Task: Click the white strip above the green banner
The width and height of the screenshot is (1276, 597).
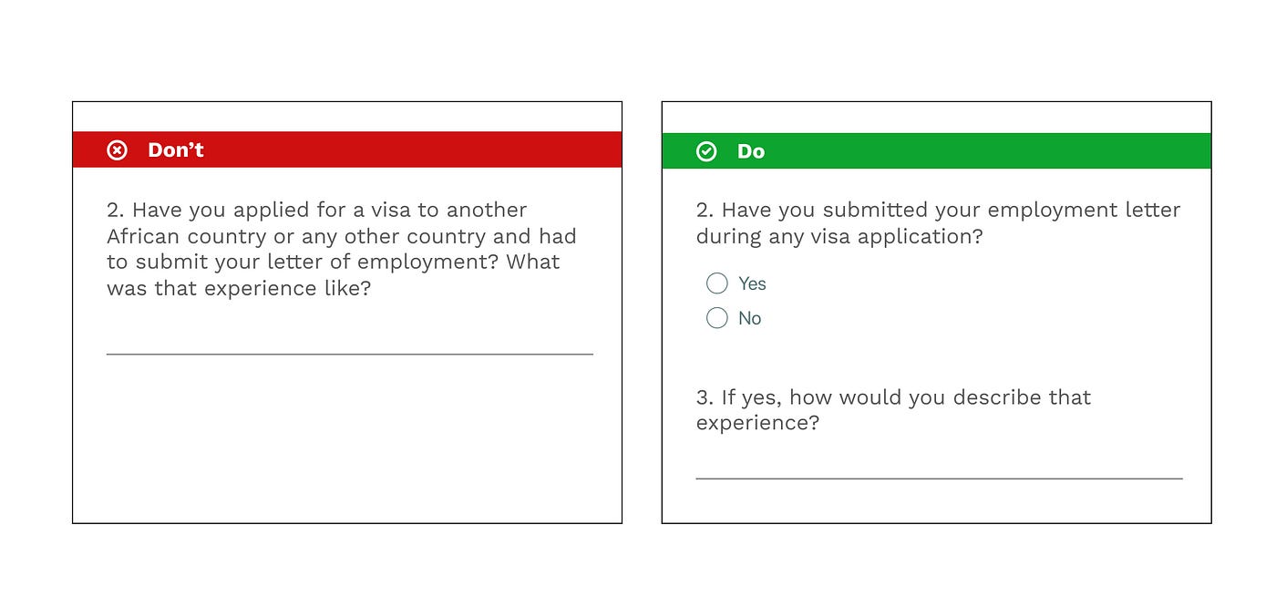Action: click(937, 118)
